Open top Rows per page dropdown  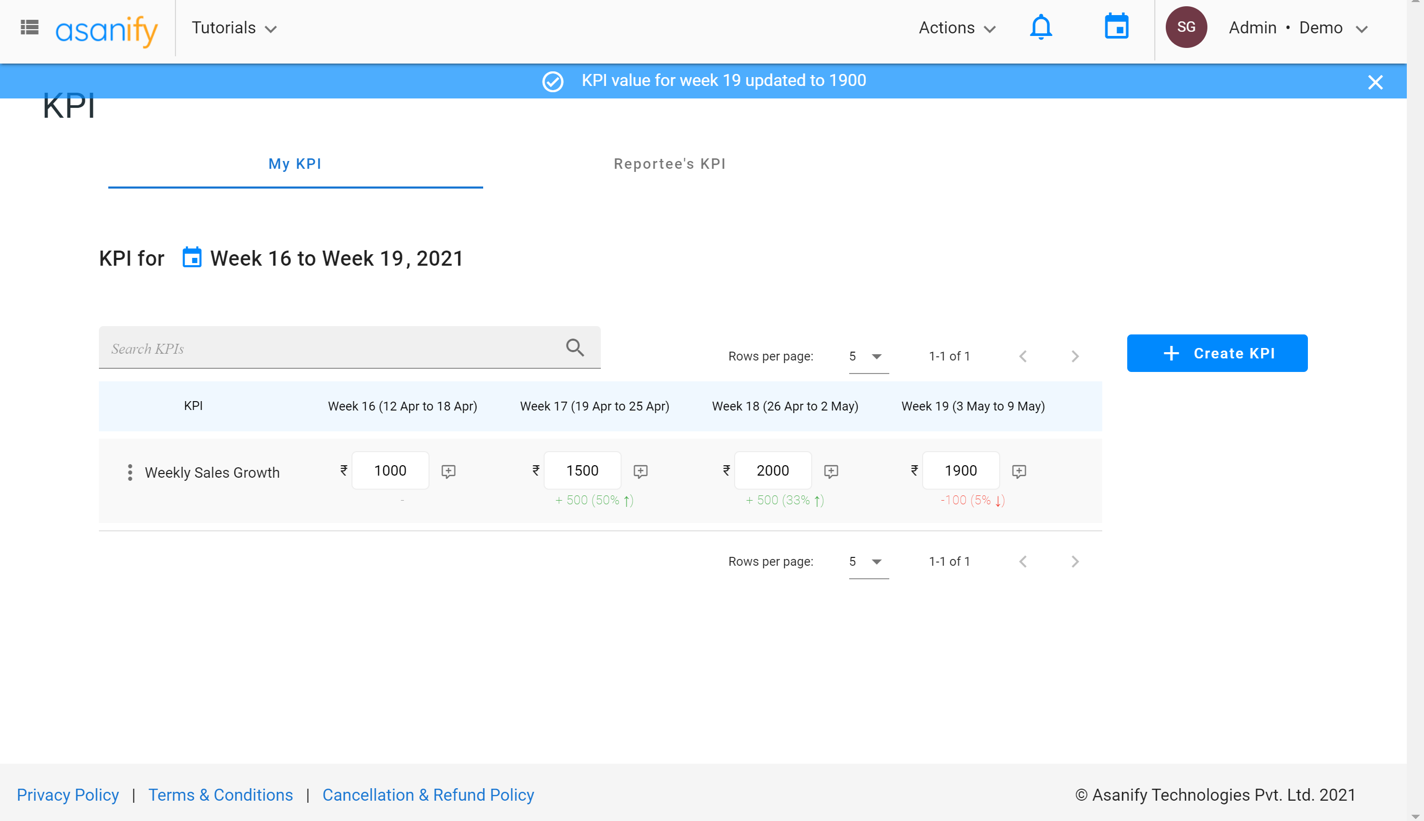[867, 356]
